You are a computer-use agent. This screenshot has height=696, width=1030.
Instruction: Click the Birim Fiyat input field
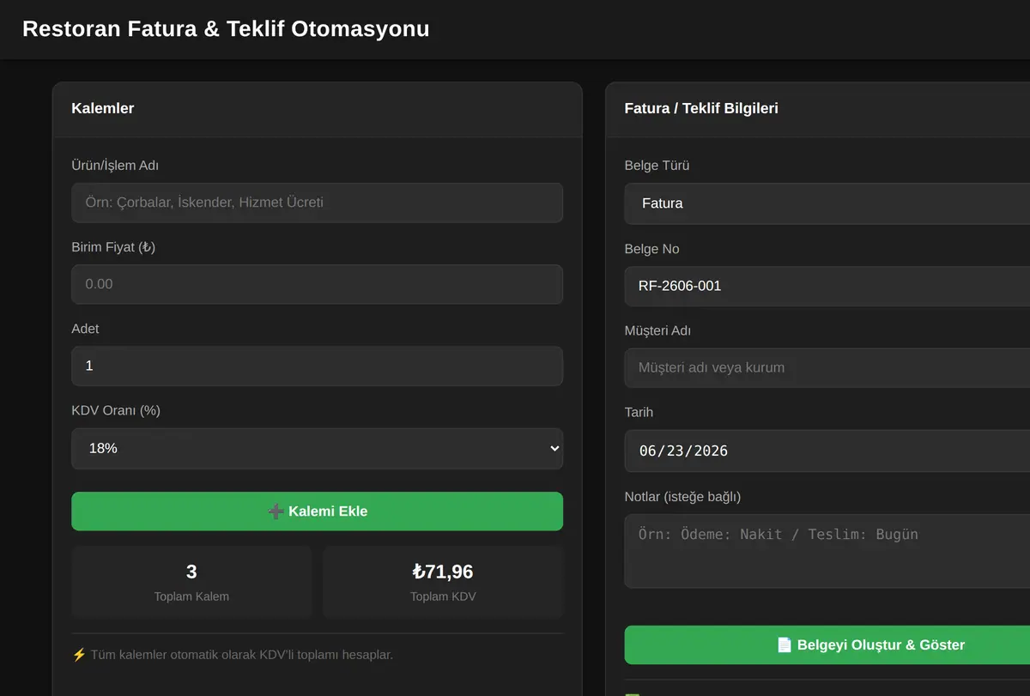(x=317, y=284)
